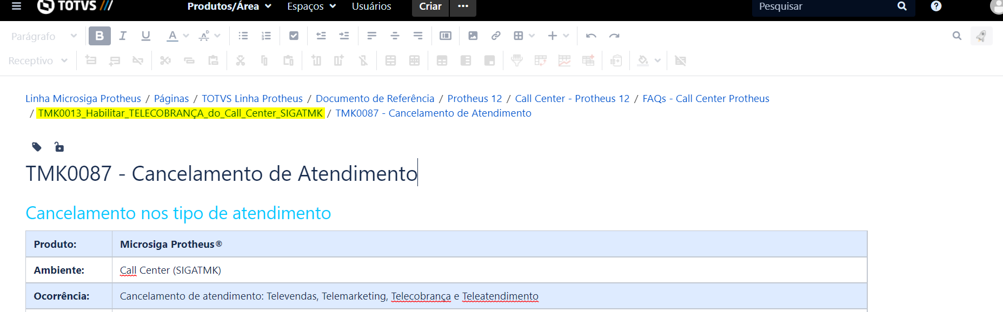Click the outdent icon

point(321,36)
